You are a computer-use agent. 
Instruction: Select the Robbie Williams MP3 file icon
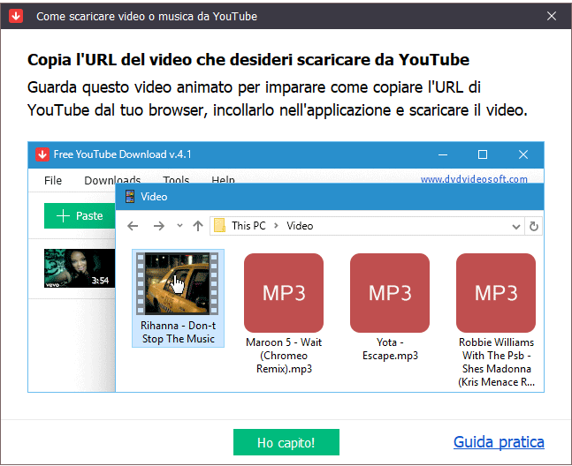(x=496, y=293)
